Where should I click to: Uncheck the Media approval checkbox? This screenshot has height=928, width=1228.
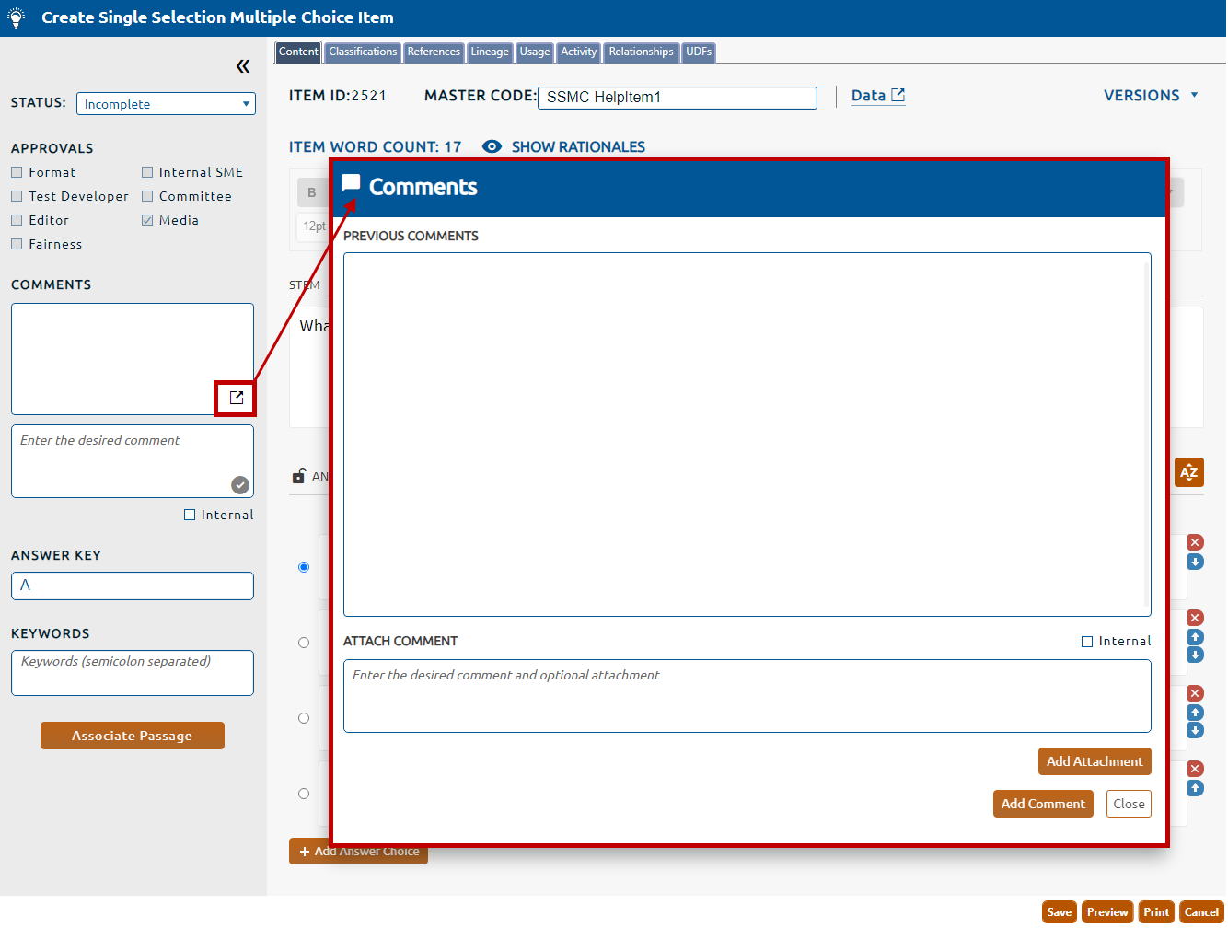tap(147, 220)
